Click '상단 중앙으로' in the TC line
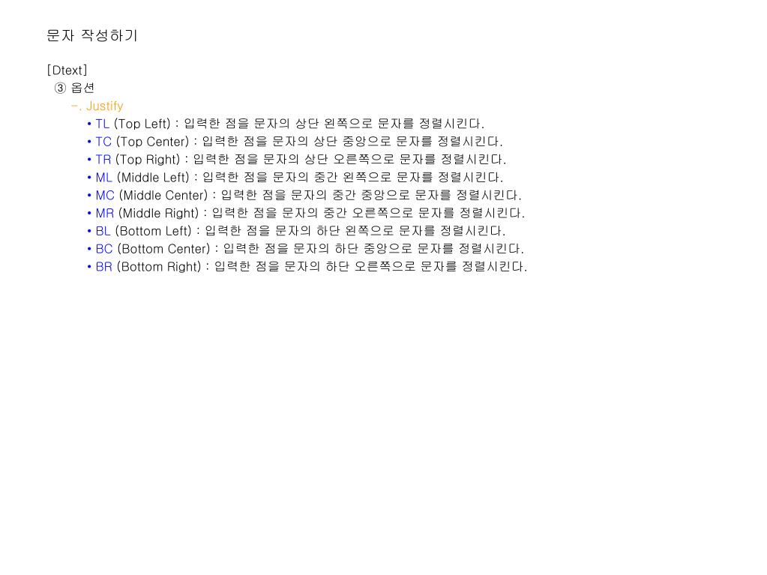The height and width of the screenshot is (575, 767). point(352,142)
